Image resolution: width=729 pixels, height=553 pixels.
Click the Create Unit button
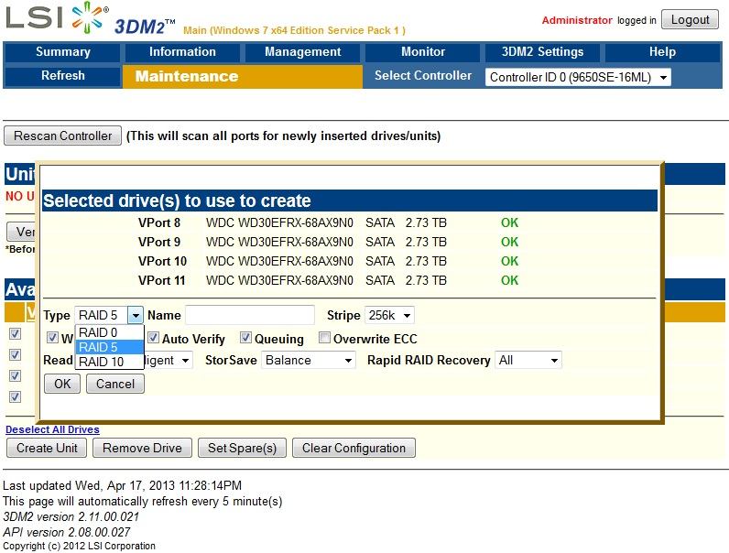pyautogui.click(x=47, y=448)
